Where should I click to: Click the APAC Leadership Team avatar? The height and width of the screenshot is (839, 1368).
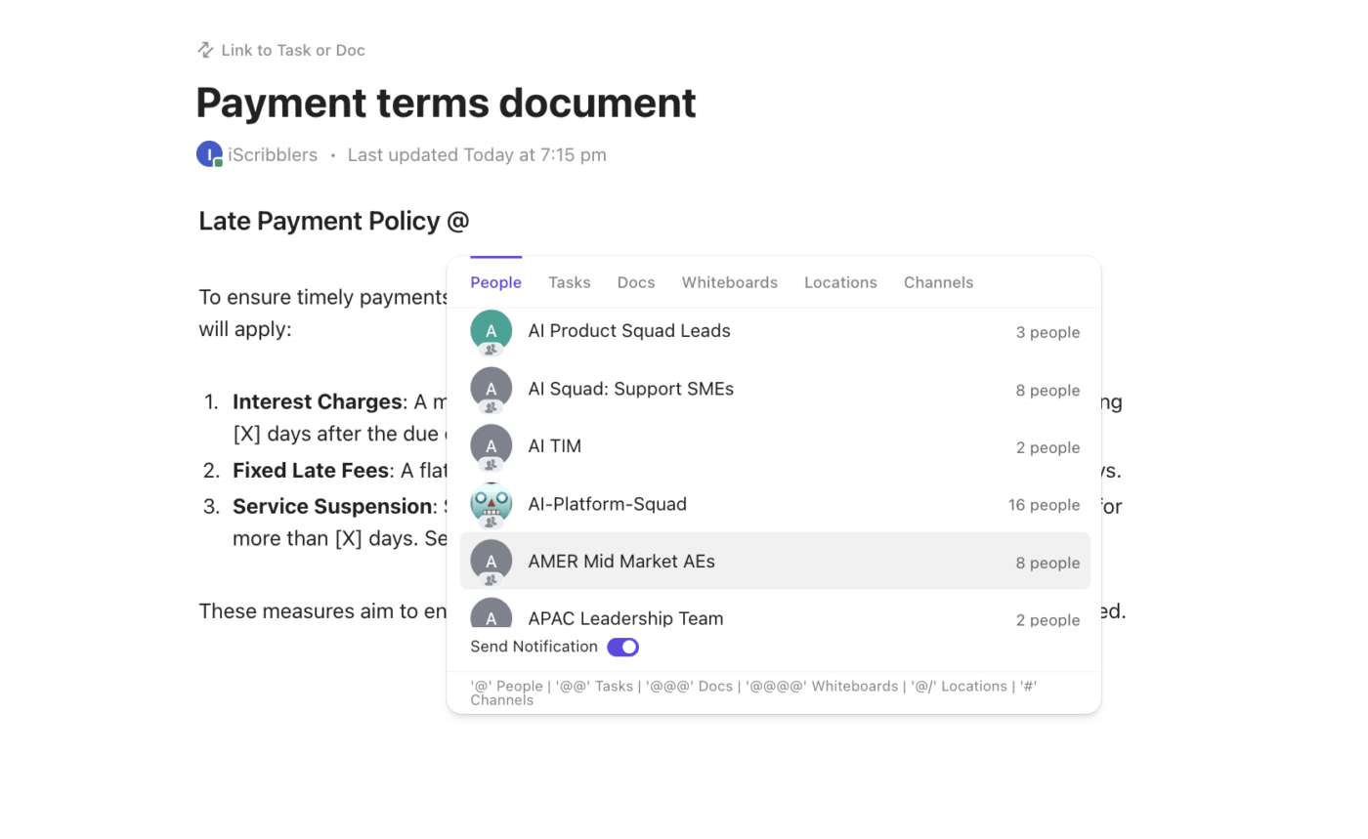click(491, 614)
